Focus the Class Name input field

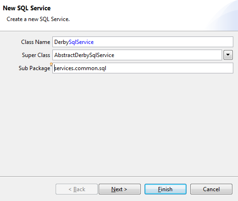[143, 42]
